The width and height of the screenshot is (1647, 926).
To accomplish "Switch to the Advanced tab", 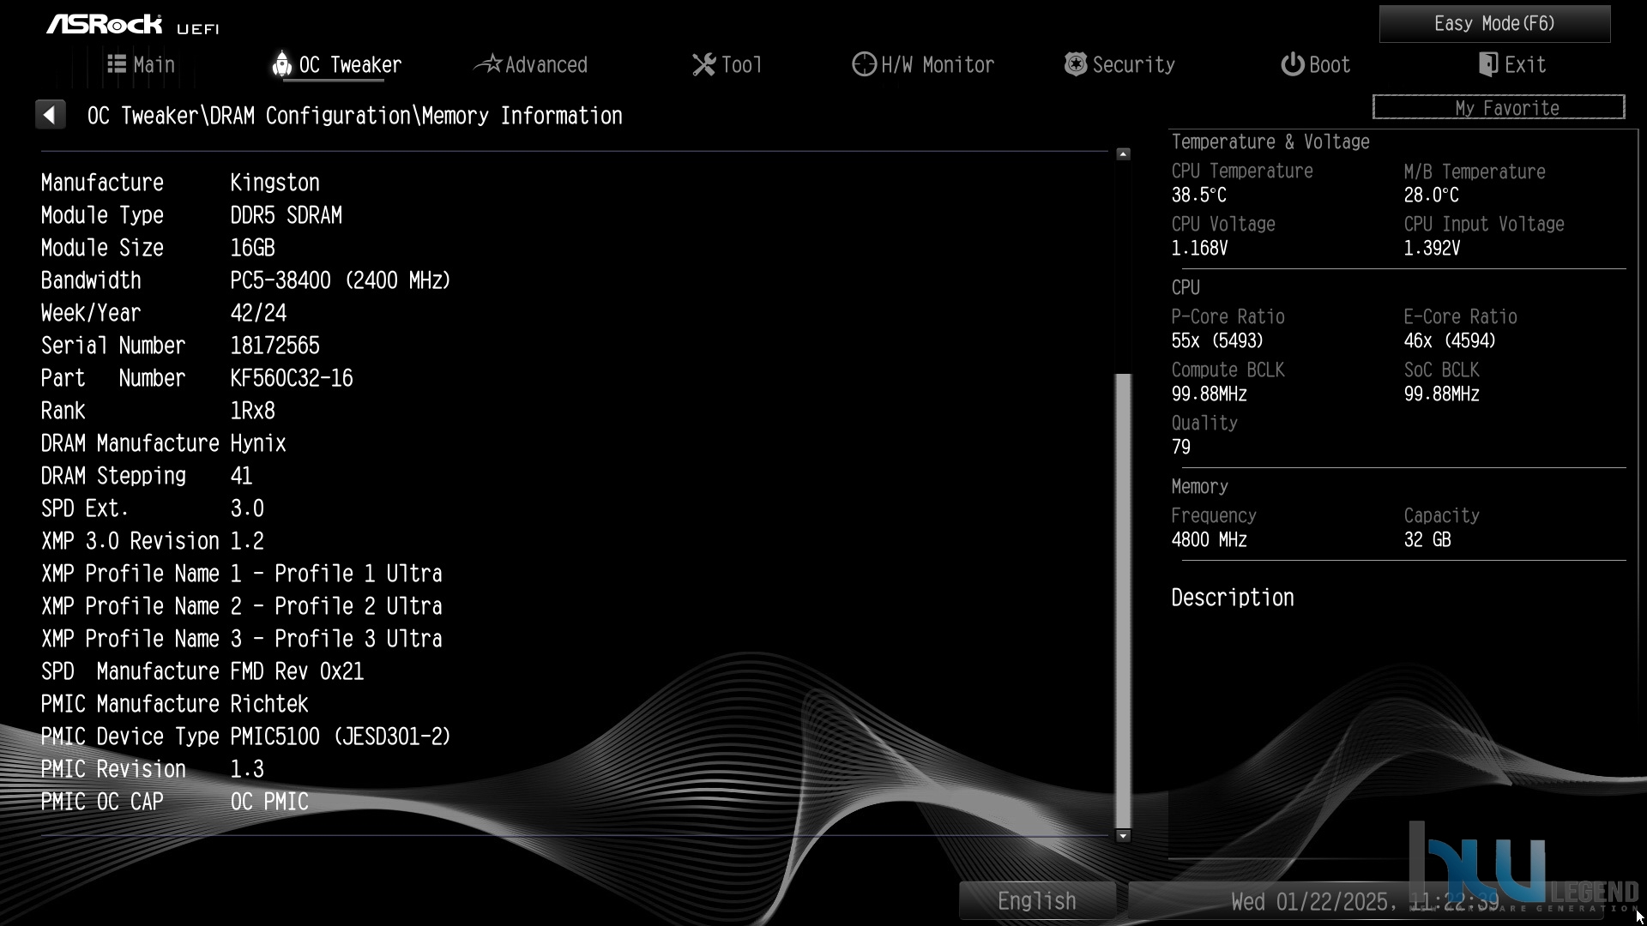I will click(x=531, y=65).
